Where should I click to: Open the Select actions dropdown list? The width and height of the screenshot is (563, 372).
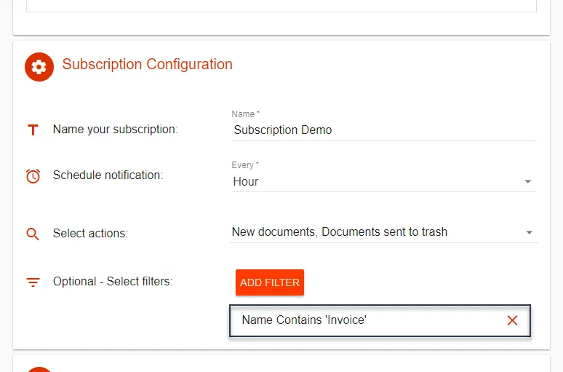(x=384, y=232)
